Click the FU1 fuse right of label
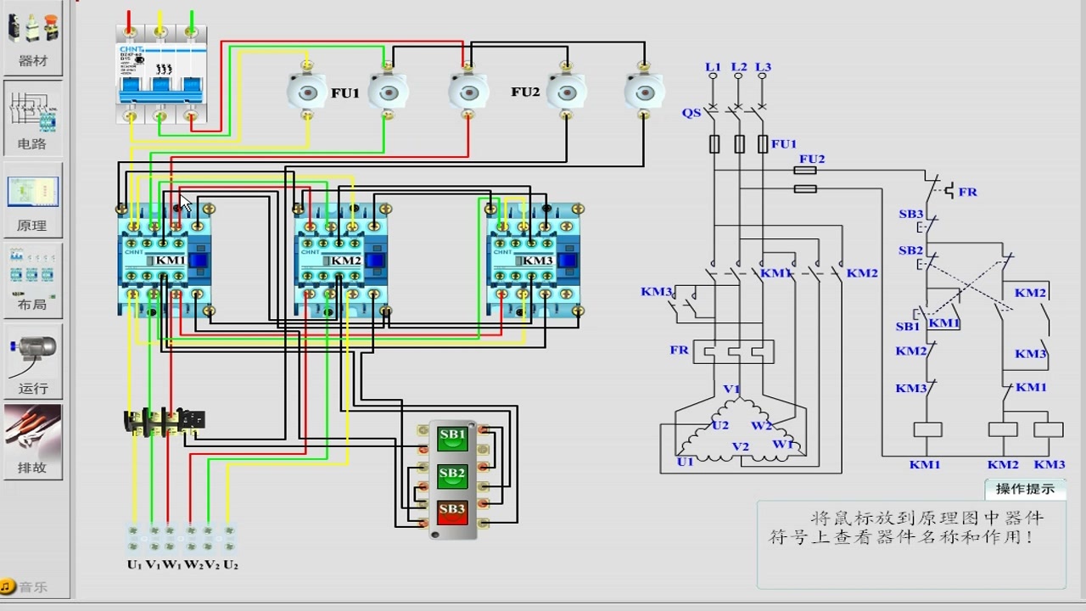1086x611 pixels. pyautogui.click(x=389, y=90)
